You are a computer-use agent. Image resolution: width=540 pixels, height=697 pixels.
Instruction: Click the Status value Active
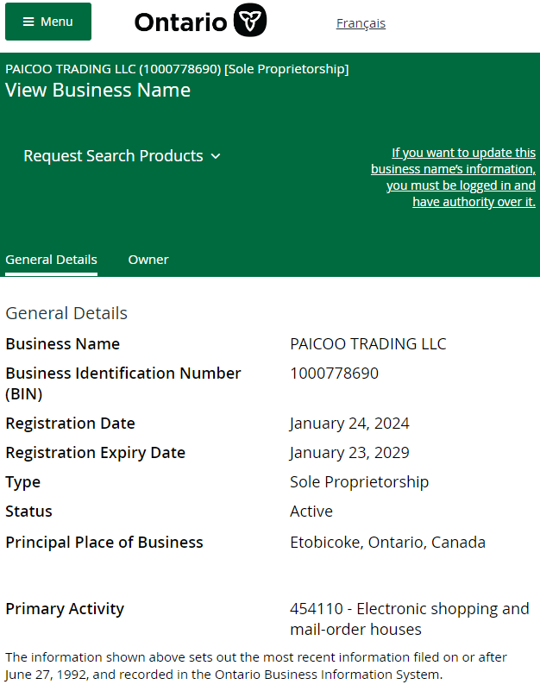[311, 512]
